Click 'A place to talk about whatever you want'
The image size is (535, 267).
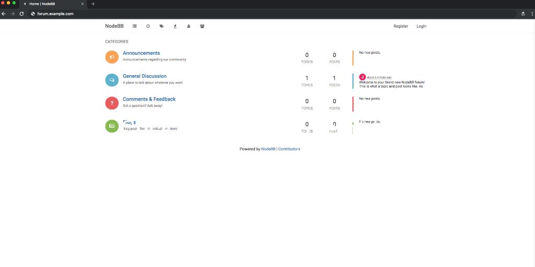[x=153, y=83]
